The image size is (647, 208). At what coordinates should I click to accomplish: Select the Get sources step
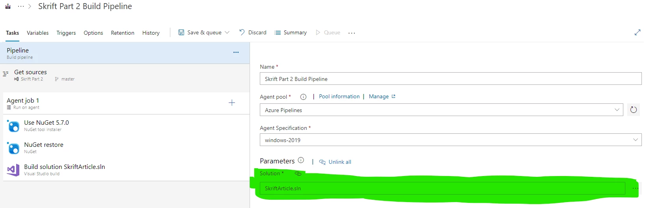pyautogui.click(x=125, y=75)
